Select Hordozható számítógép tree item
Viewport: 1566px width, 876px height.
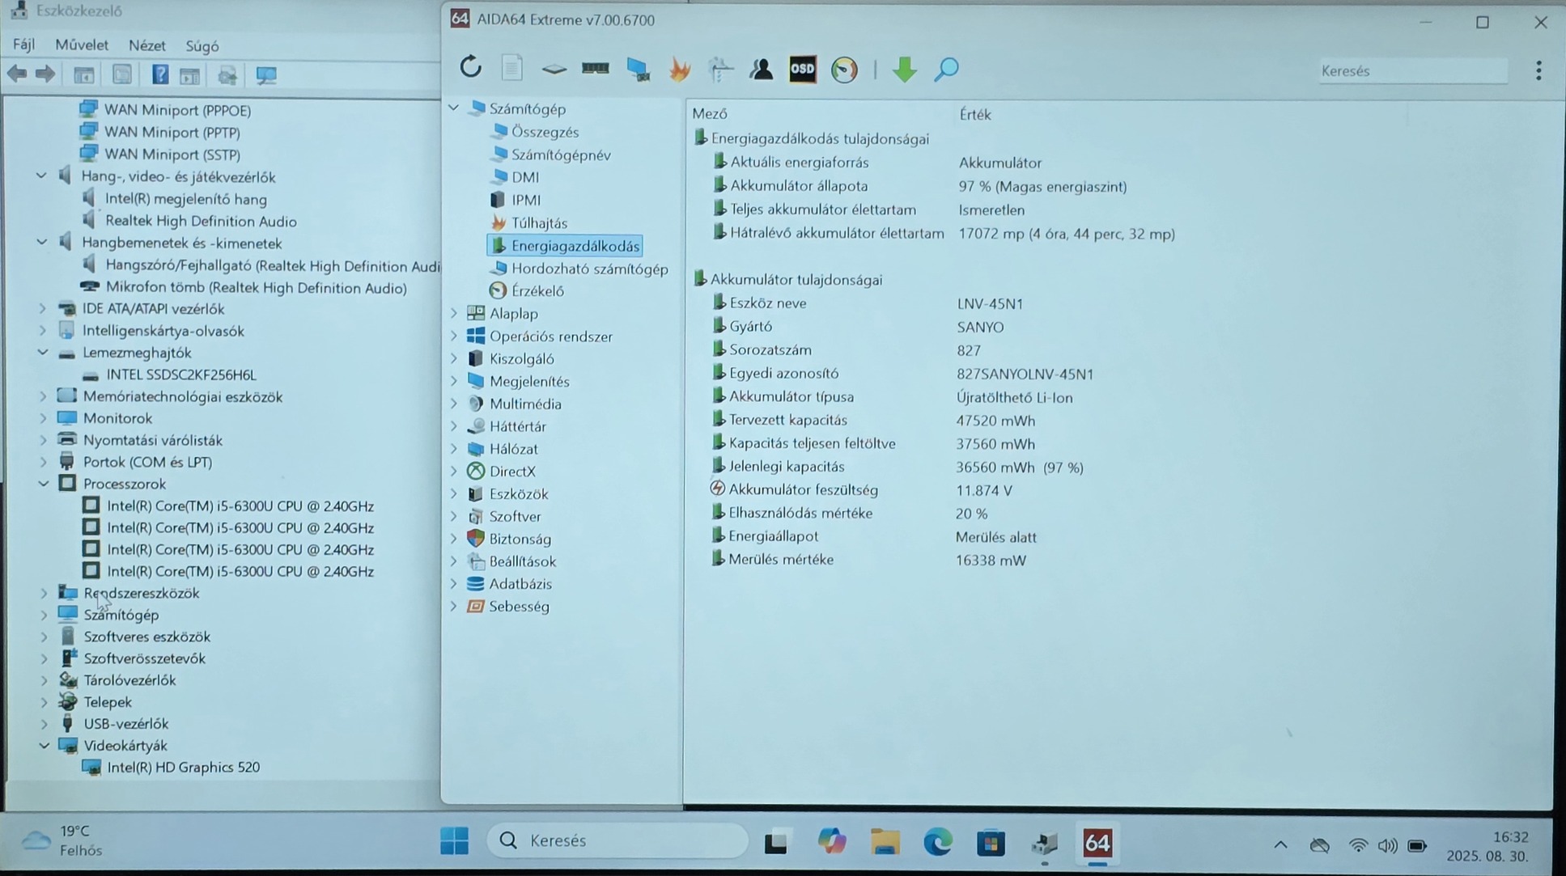(589, 269)
